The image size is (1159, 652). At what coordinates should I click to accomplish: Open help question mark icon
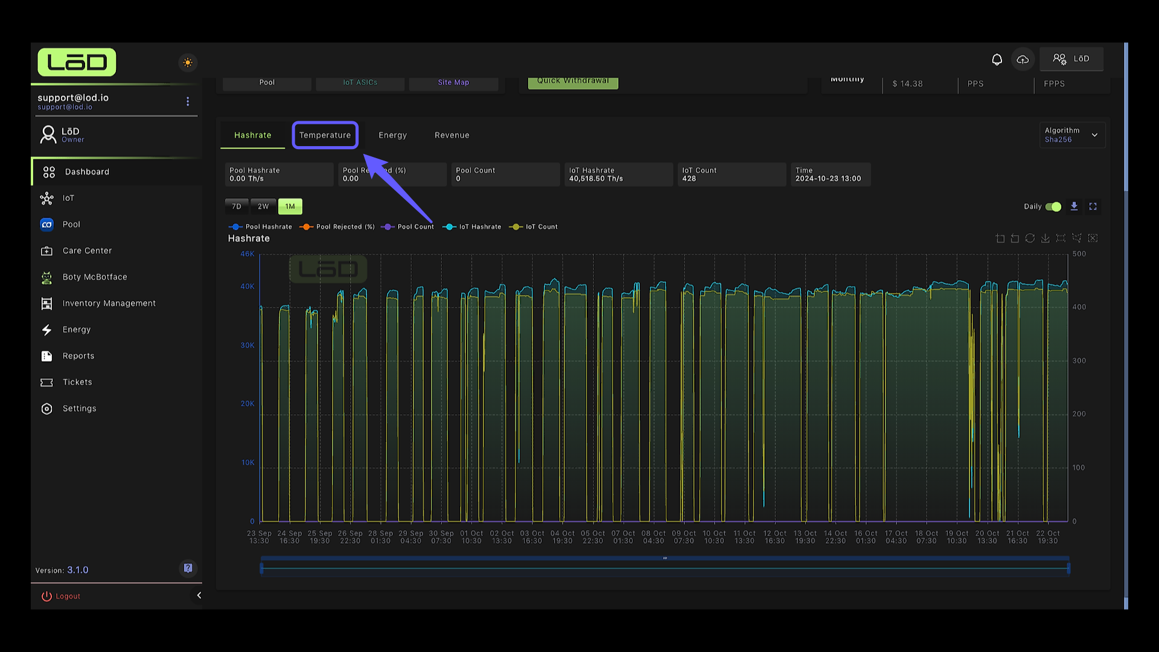point(188,568)
